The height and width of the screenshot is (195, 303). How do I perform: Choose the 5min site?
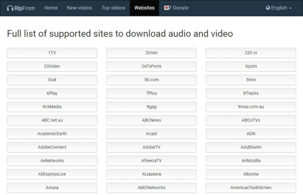[251, 80]
